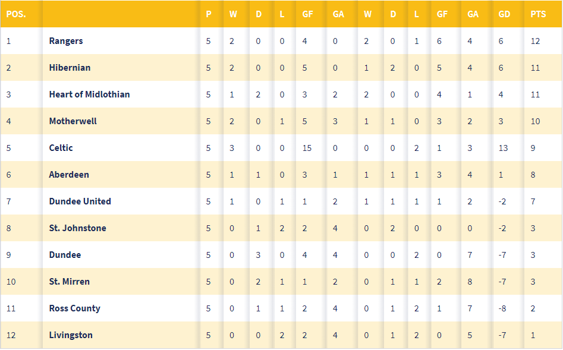The height and width of the screenshot is (350, 563).
Task: Click the Rangers team name
Action: [x=66, y=41]
